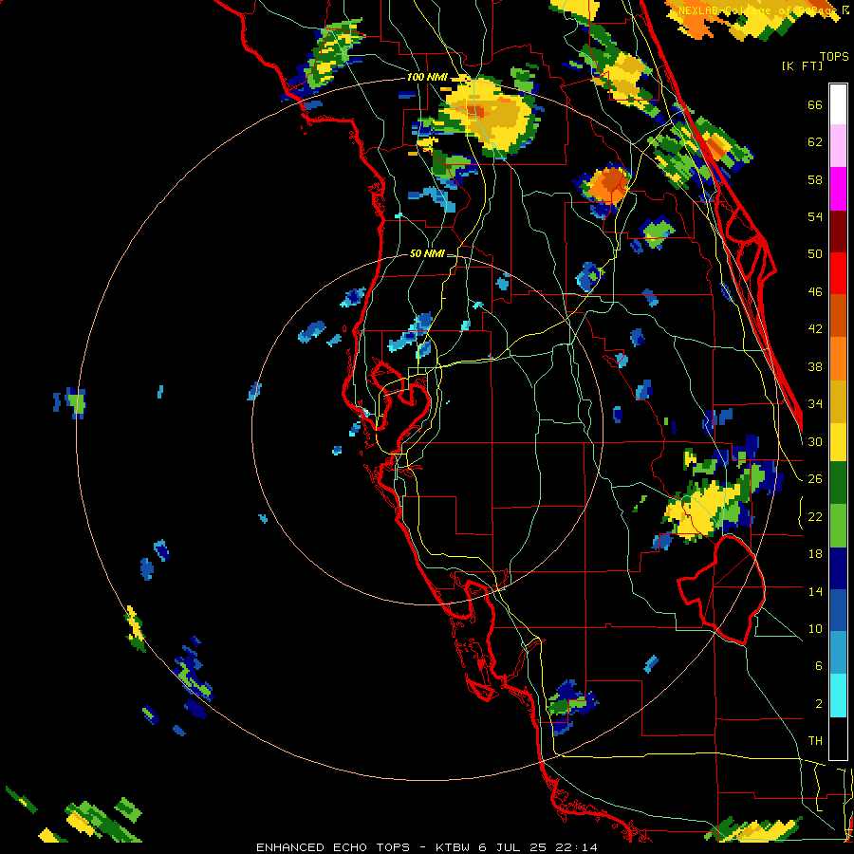Click the legend value '34'
Image resolution: width=854 pixels, height=854 pixels.
(x=815, y=404)
